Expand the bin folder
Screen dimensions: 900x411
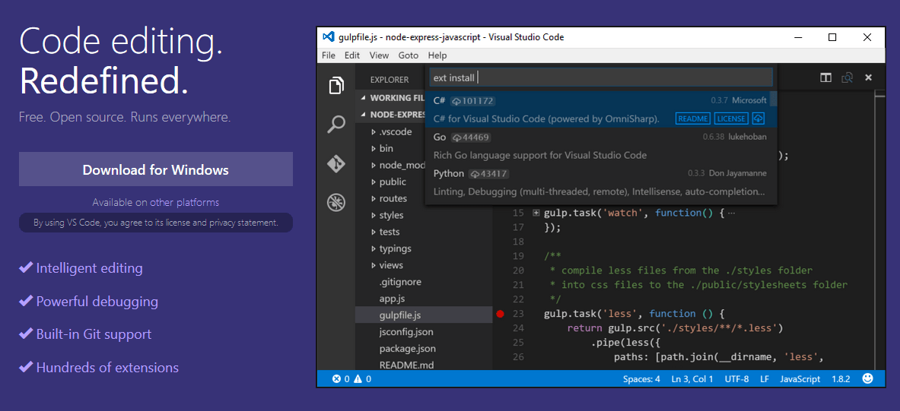(x=373, y=148)
